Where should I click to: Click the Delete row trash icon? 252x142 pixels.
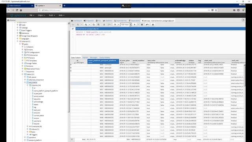(x=104, y=24)
